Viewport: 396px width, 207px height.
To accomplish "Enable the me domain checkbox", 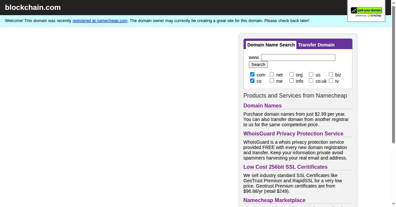I will (272, 81).
